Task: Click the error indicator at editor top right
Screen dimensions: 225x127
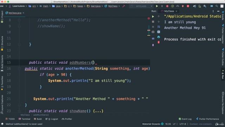Action: 149,18
